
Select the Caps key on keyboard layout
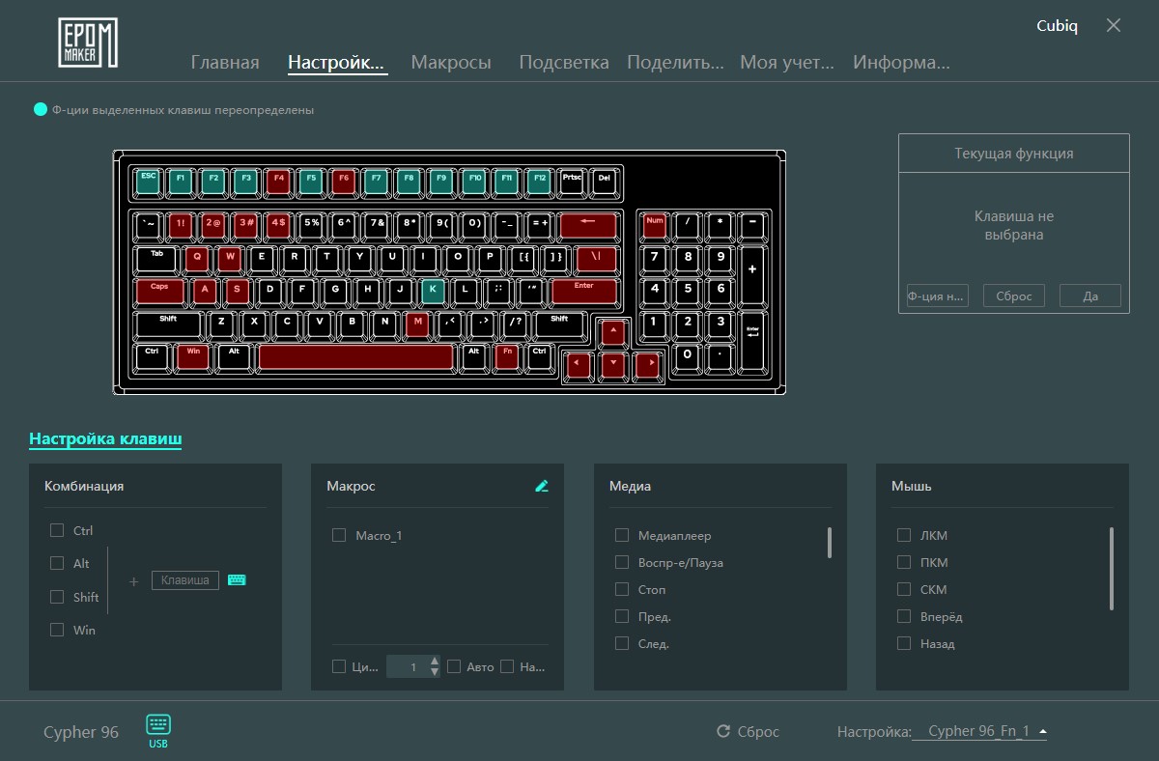click(160, 291)
